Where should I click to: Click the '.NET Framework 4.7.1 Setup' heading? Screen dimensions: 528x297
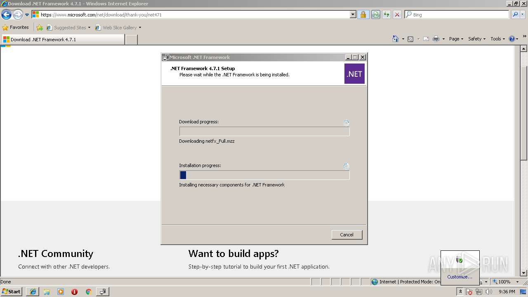tap(203, 68)
